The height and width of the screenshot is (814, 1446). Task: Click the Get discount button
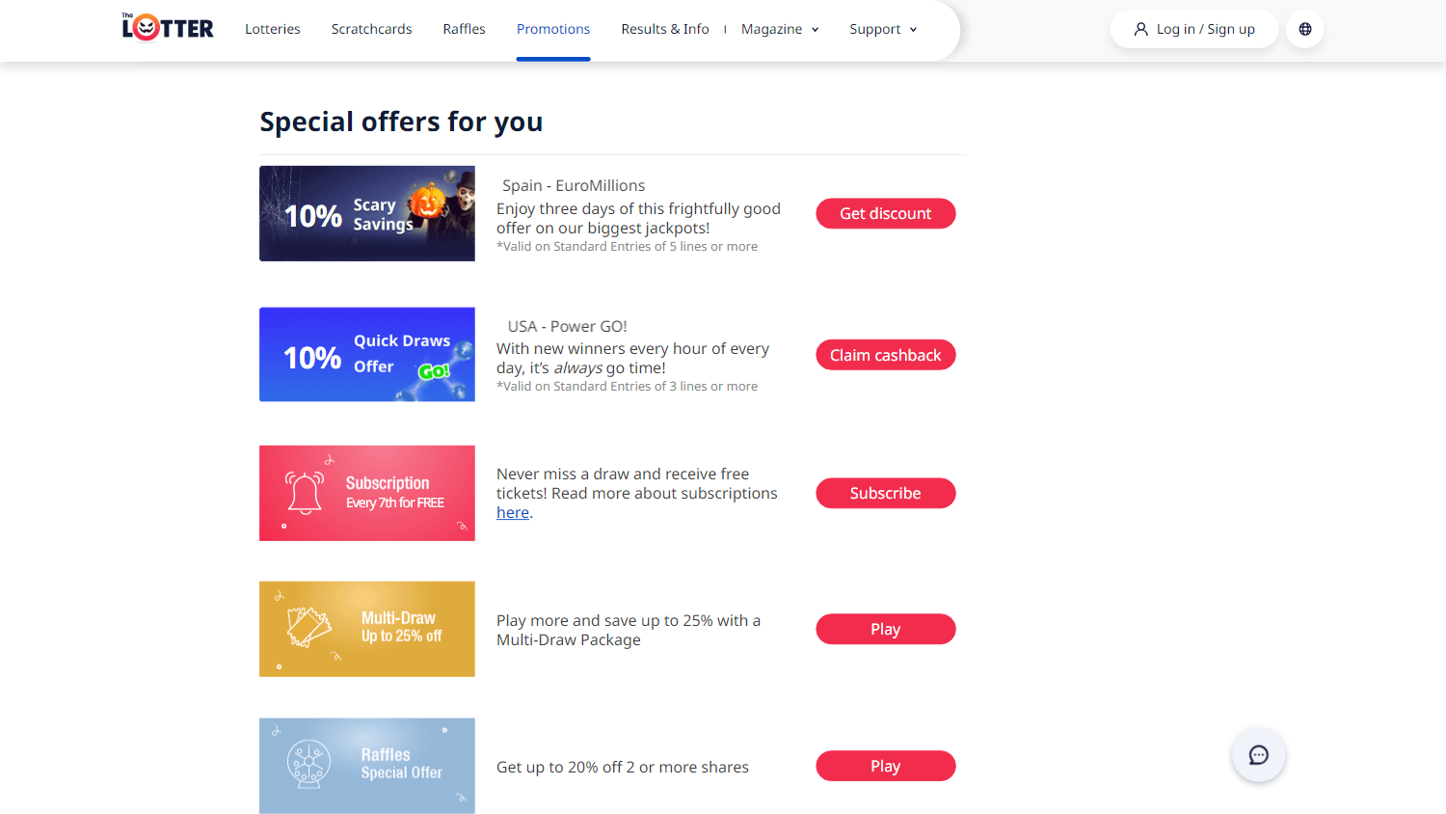(x=886, y=213)
